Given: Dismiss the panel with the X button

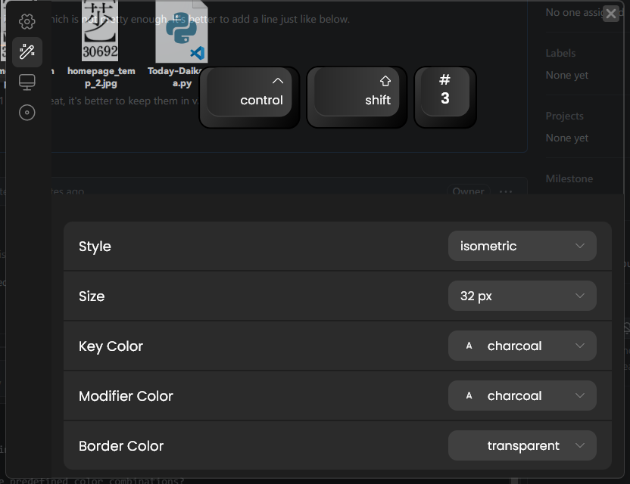Looking at the screenshot, I should (x=611, y=13).
